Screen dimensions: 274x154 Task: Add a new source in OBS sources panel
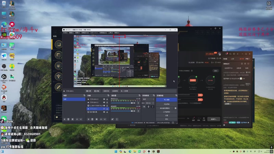(x=88, y=119)
